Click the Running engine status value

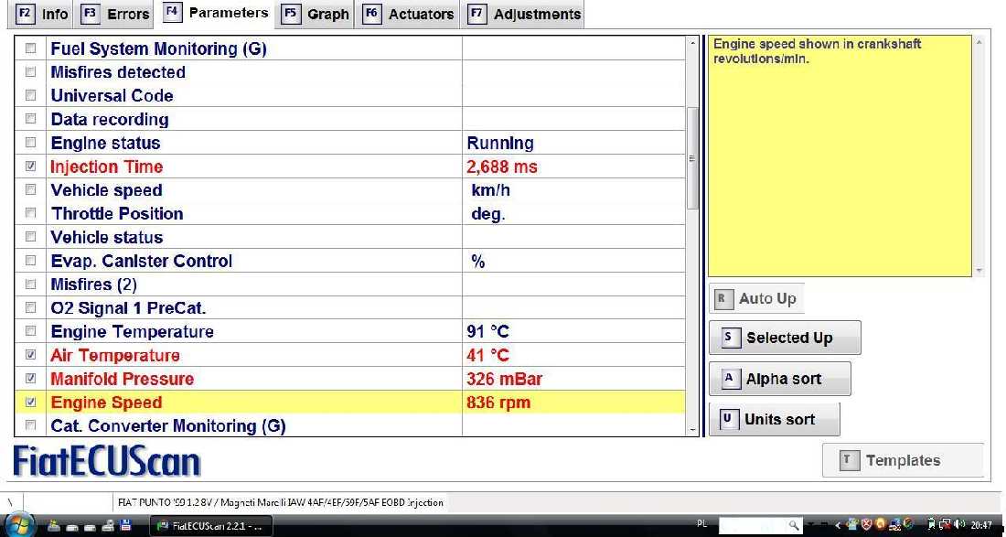pyautogui.click(x=500, y=143)
